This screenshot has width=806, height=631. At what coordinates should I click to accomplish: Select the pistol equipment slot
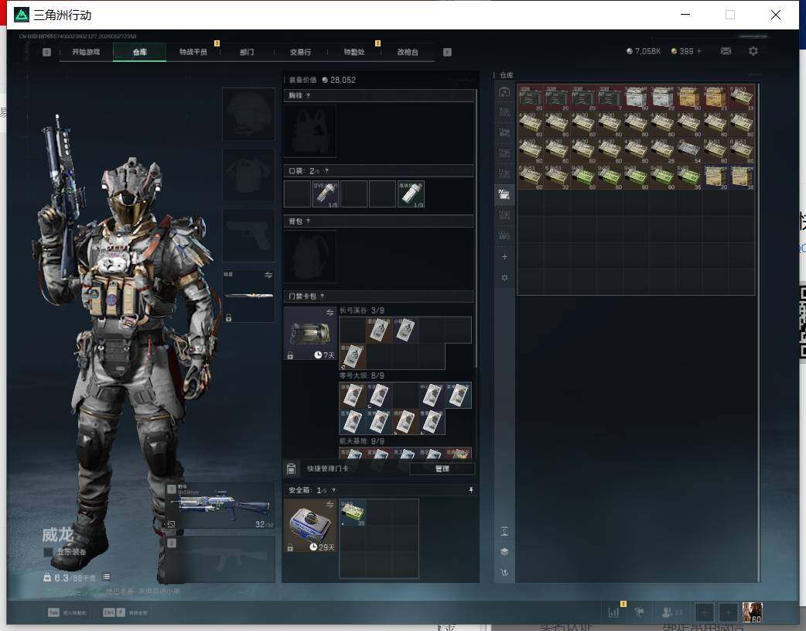tap(248, 235)
